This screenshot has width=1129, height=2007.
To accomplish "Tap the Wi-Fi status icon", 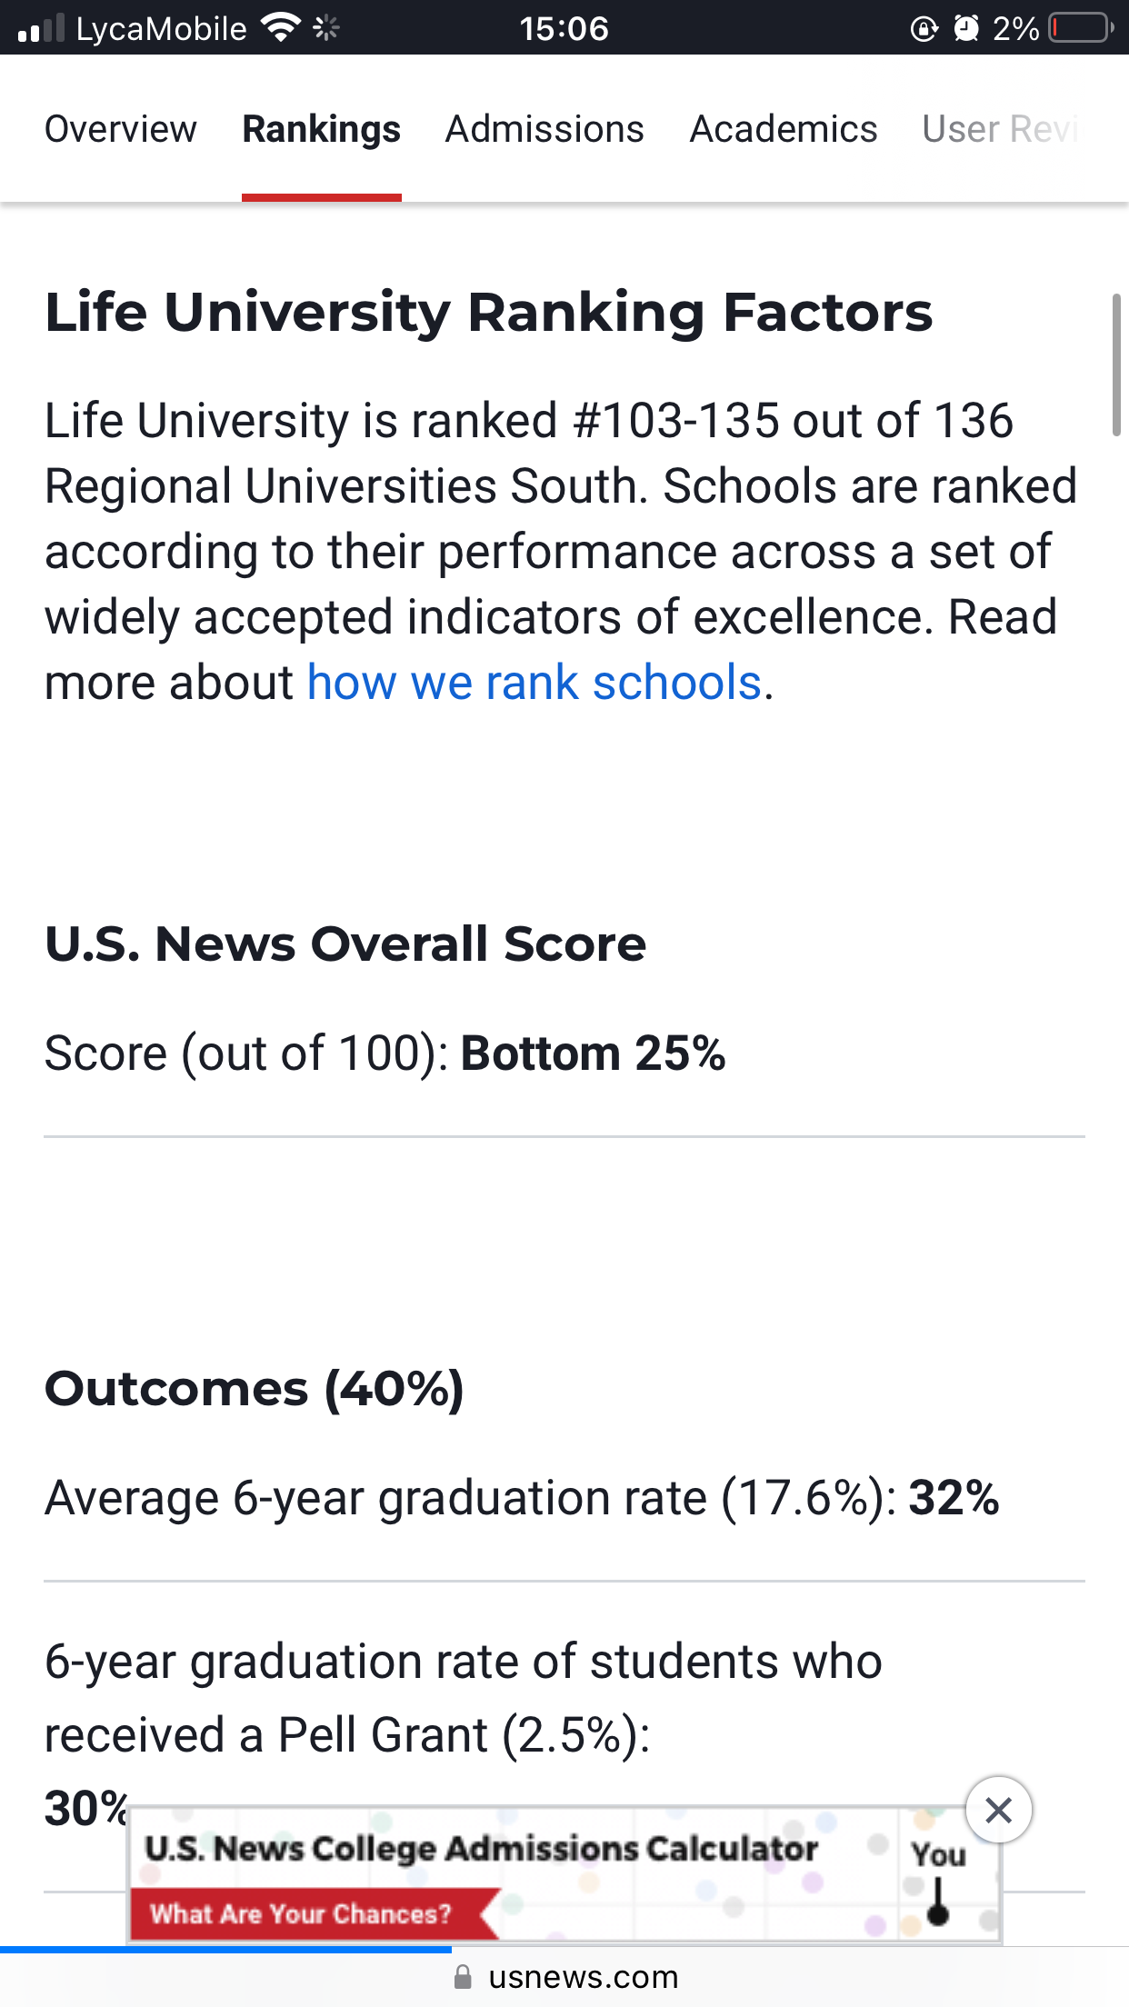I will pos(281,28).
